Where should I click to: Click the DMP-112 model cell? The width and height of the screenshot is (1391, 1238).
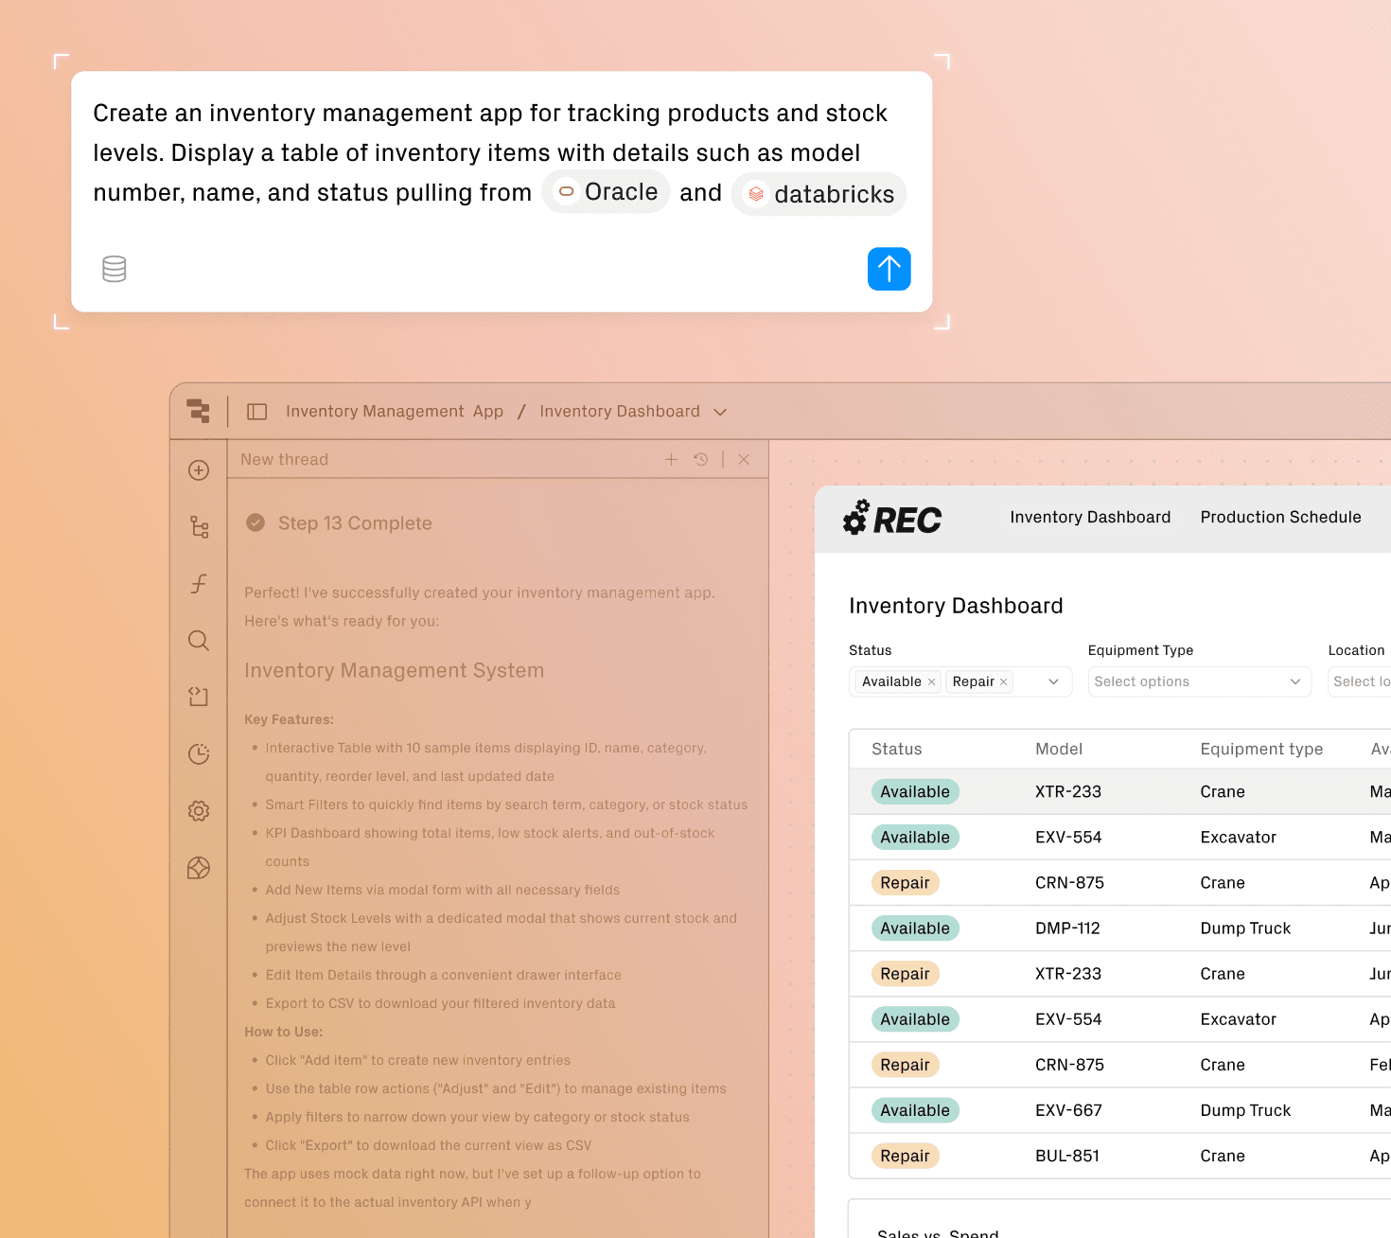coord(1067,928)
